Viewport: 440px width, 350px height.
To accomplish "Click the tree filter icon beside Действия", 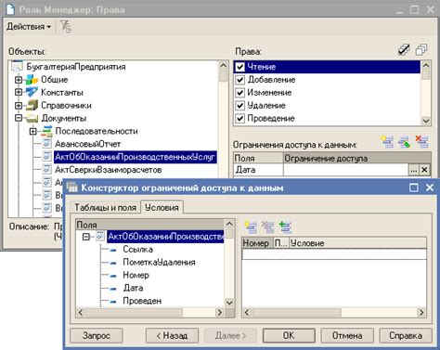I will point(66,27).
